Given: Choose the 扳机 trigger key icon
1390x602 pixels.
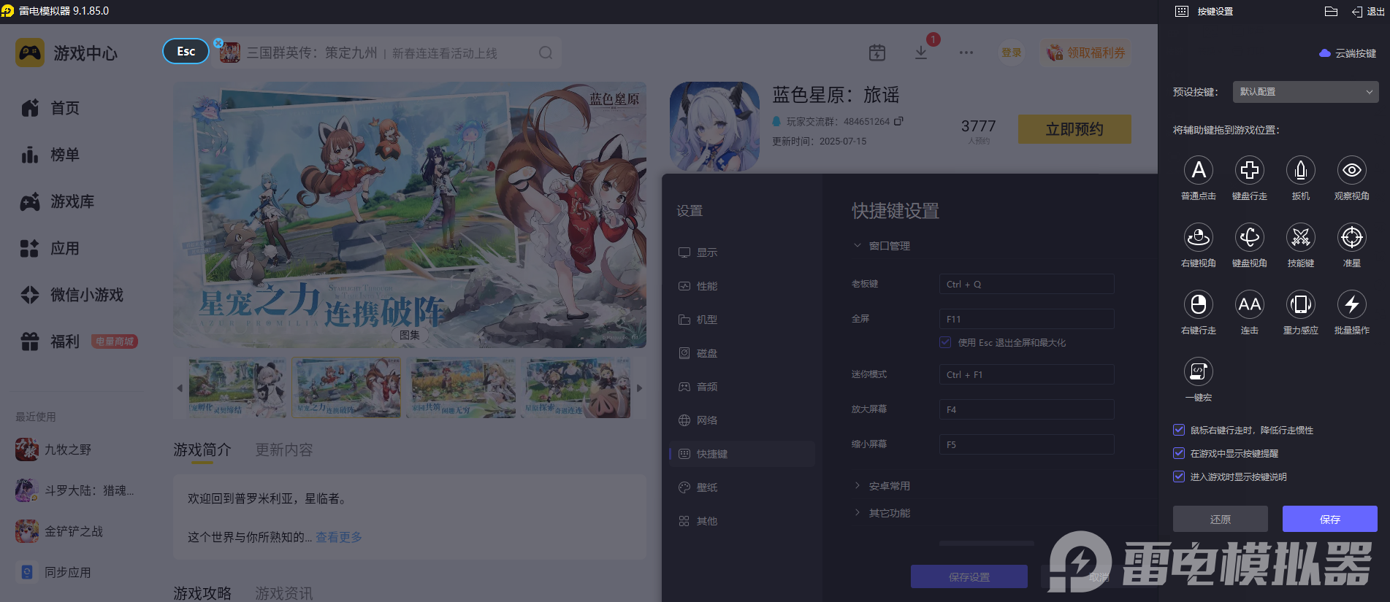Looking at the screenshot, I should click(x=1301, y=170).
